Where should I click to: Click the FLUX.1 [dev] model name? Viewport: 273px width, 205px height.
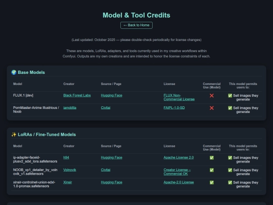point(23,95)
